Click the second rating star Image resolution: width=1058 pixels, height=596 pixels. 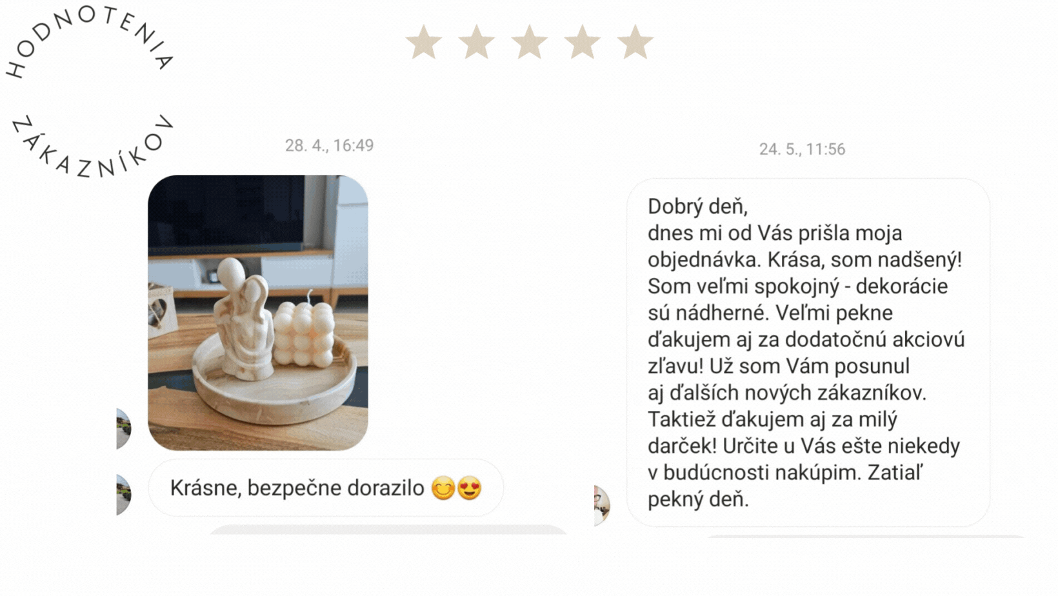click(477, 43)
